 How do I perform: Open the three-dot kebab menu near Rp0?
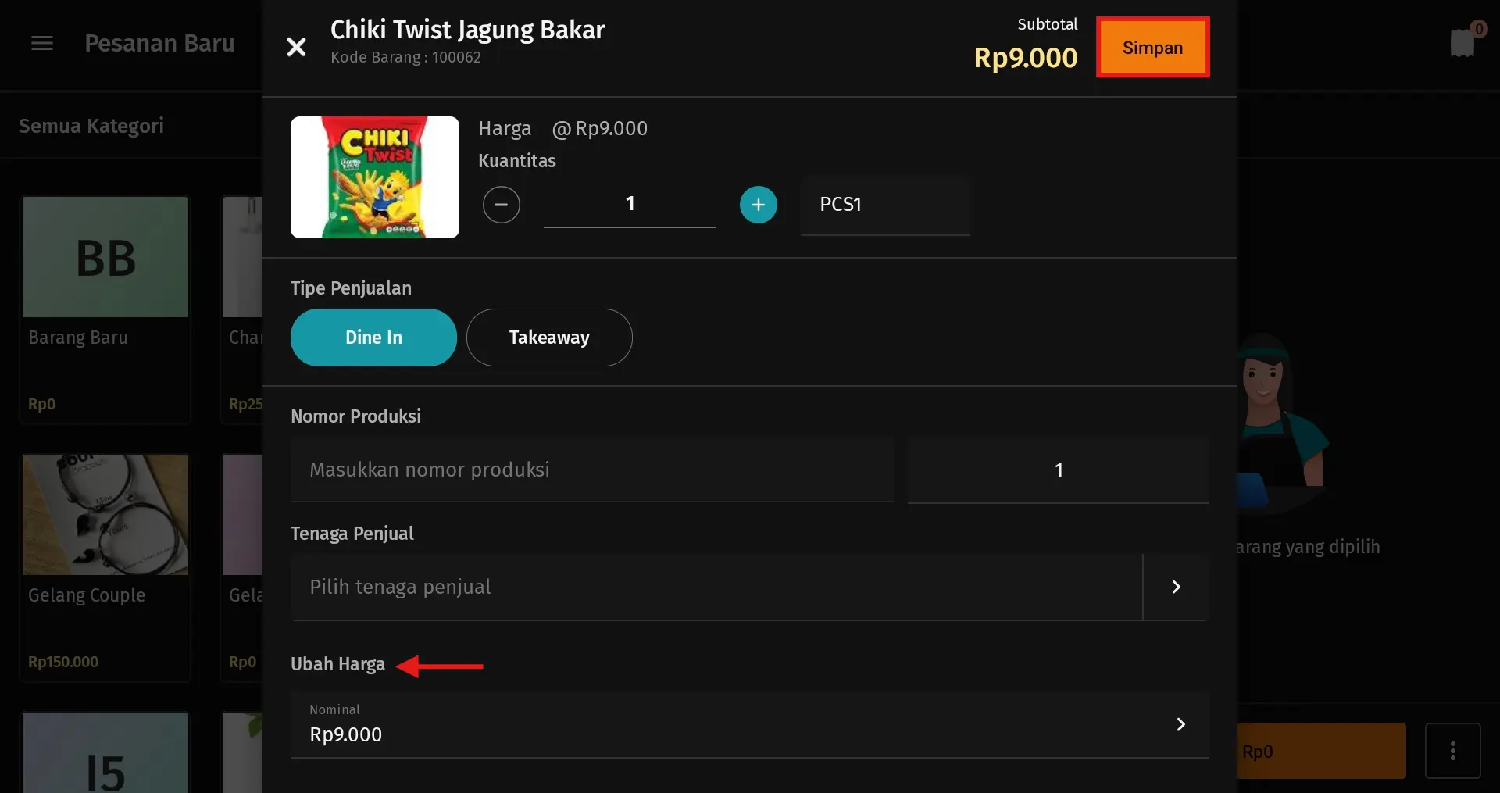pos(1453,750)
